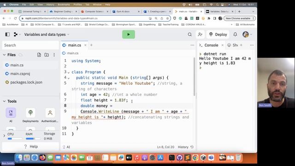
Task: Bookmark this page with the star icon
Action: 167,18
